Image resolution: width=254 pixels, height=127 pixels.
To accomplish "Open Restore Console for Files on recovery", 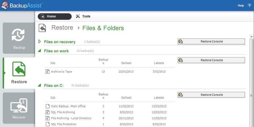I will pyautogui.click(x=211, y=41).
